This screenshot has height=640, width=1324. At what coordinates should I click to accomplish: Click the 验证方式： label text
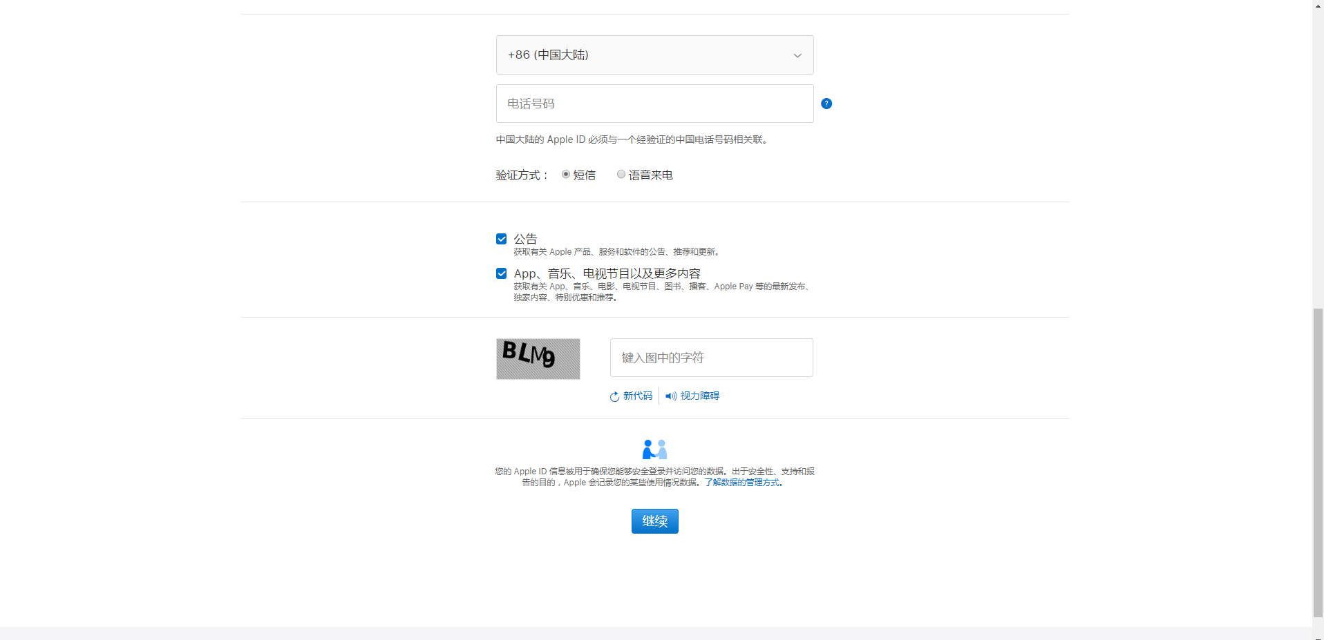click(522, 175)
